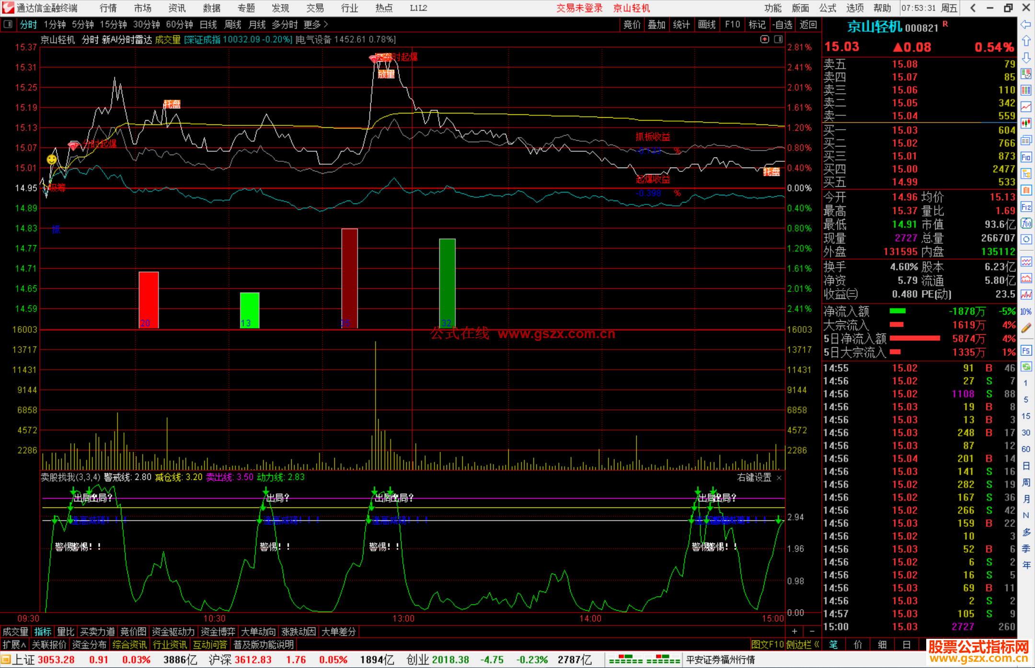This screenshot has height=668, width=1035.
Task: Click the 图文F10 link
Action: pyautogui.click(x=767, y=645)
